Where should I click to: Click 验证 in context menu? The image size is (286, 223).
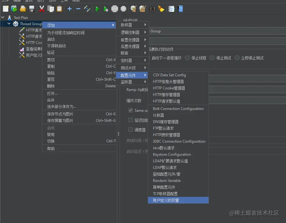click(80, 52)
